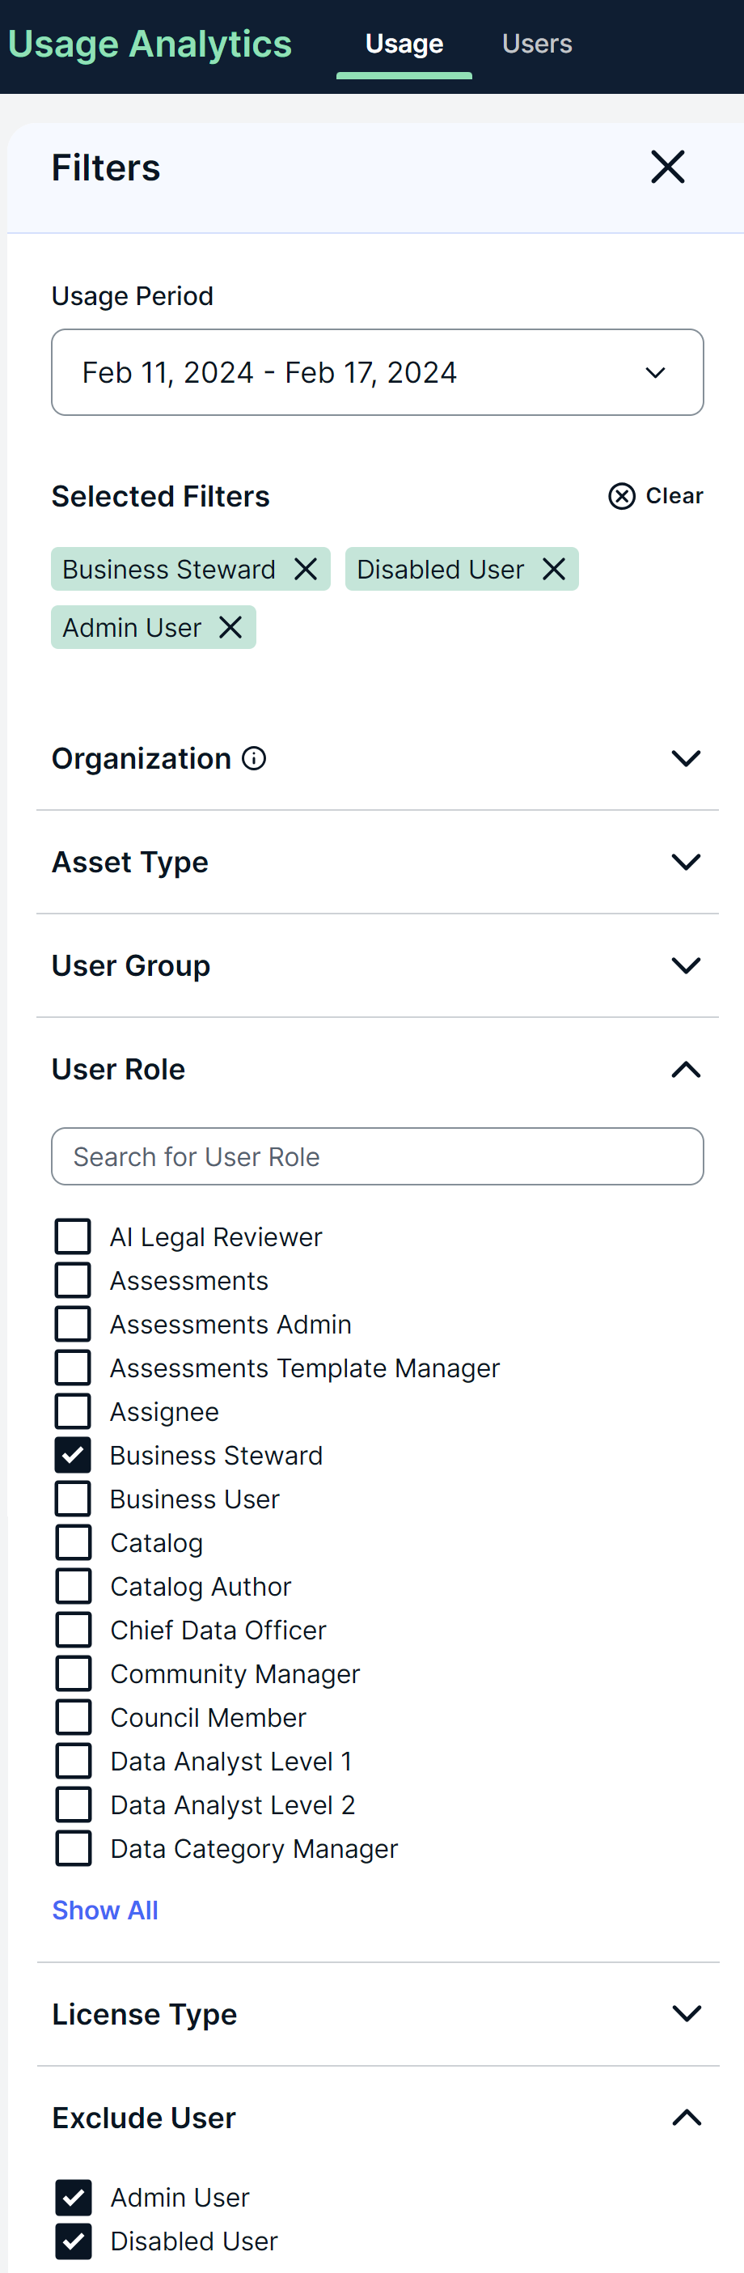Check the Catalog role checkbox
Image resolution: width=744 pixels, height=2273 pixels.
pos(73,1542)
